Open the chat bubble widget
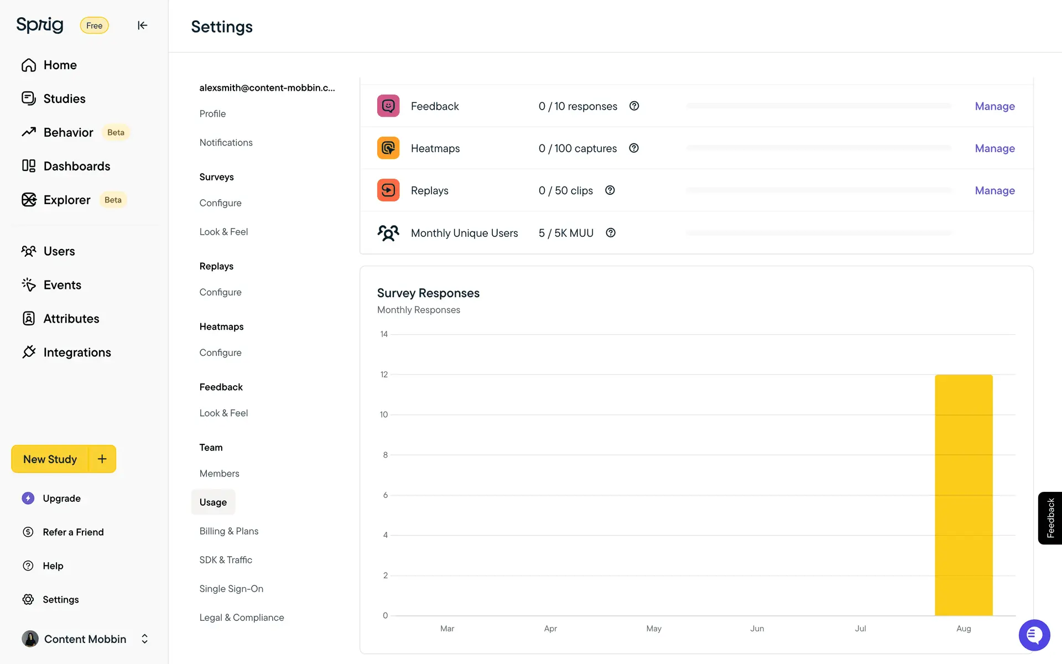Image resolution: width=1062 pixels, height=664 pixels. click(x=1034, y=635)
